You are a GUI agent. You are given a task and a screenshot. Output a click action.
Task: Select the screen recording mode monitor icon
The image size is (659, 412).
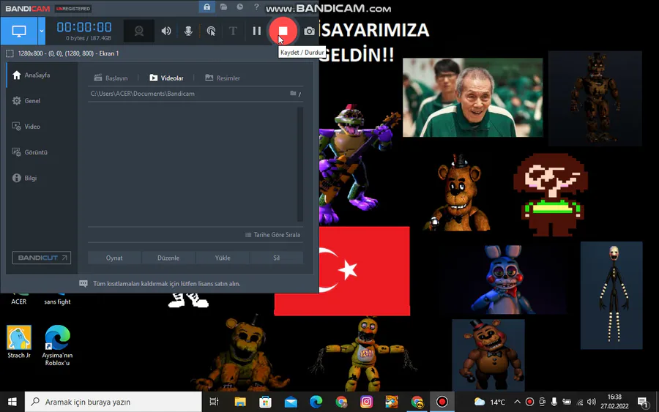coord(19,31)
